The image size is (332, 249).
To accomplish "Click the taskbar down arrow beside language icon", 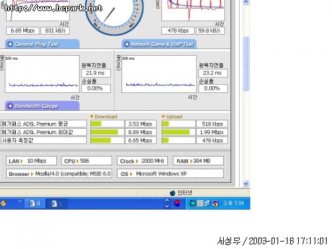I will (167, 206).
